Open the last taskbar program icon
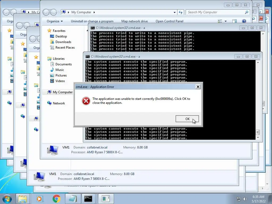This screenshot has width=272, height=204. (106, 199)
